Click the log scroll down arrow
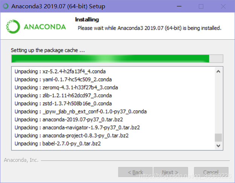The width and height of the screenshot is (235, 183). point(218,146)
